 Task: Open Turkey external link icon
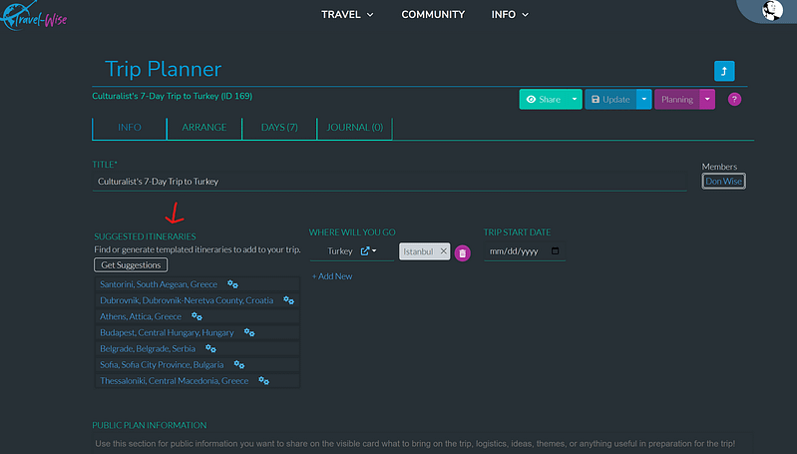[364, 251]
